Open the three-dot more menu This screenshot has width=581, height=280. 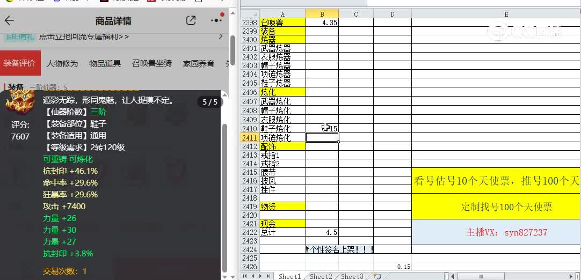[216, 20]
